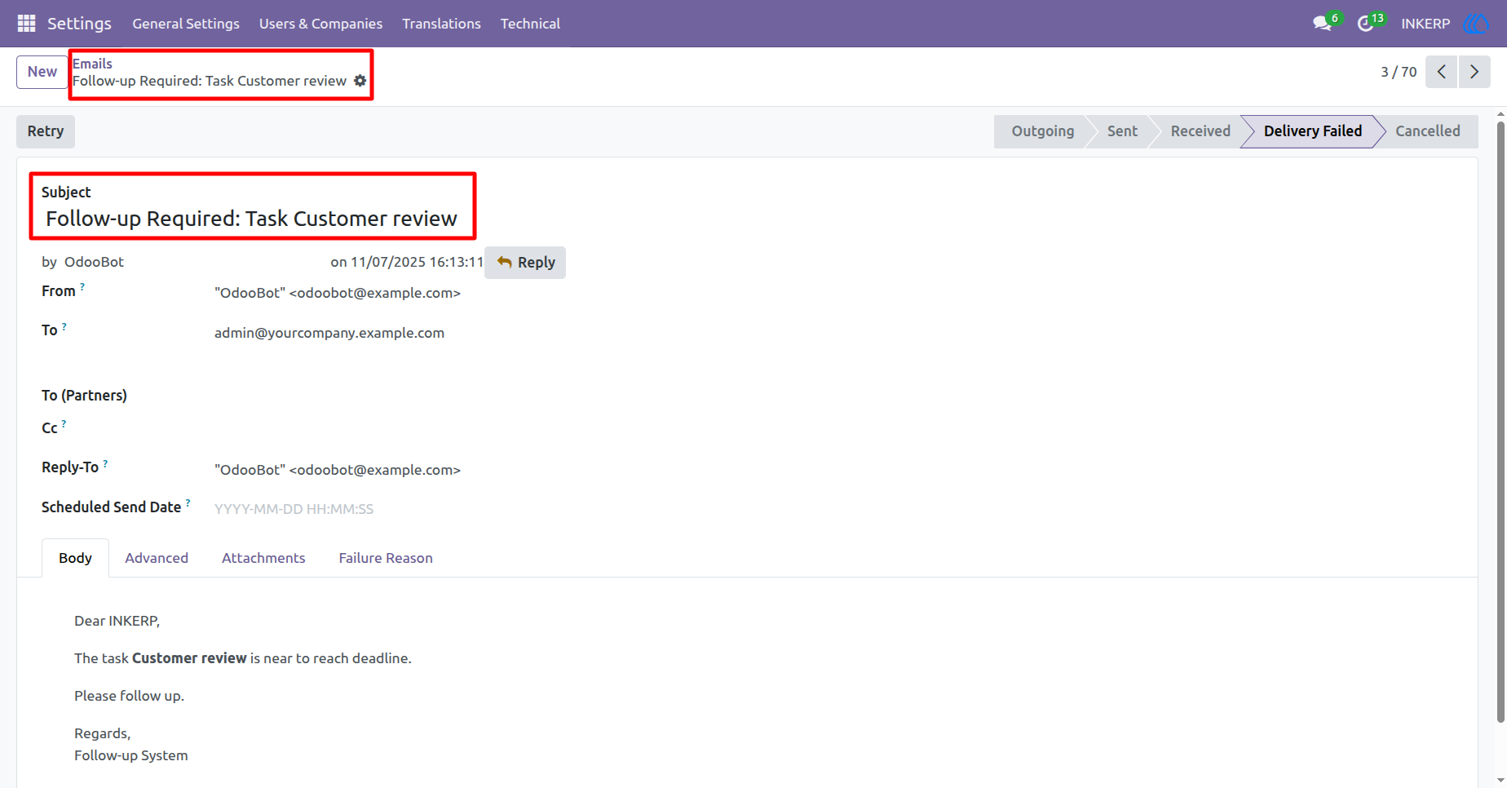Go to previous record arrow
Viewport: 1507px width, 788px height.
click(x=1442, y=72)
